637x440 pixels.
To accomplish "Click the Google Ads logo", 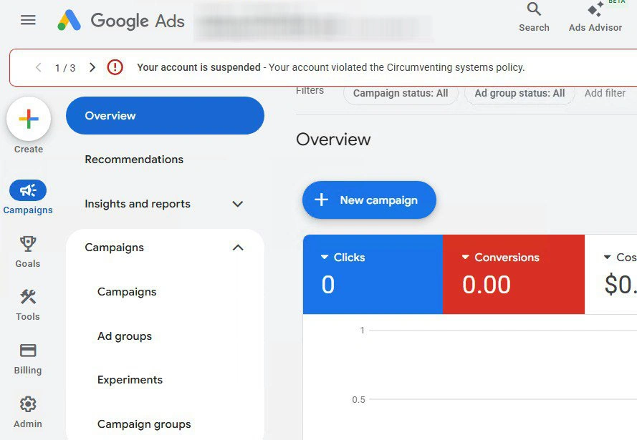I will (x=121, y=20).
